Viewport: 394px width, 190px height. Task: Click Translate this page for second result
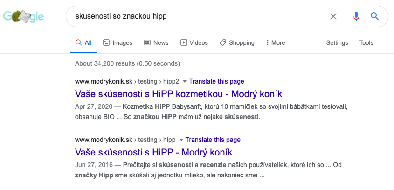click(213, 140)
